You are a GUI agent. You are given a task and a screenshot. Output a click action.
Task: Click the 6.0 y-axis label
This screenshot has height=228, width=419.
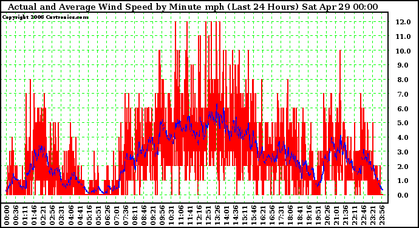(x=403, y=109)
